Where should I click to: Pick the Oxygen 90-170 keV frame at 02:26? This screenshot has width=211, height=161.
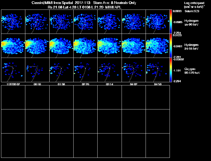point(85,70)
